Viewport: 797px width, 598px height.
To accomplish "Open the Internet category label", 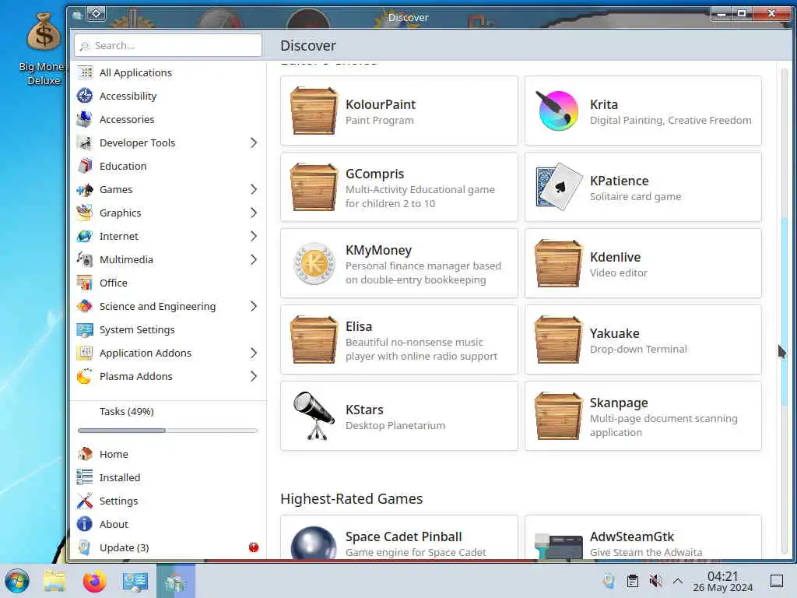I will point(119,237).
